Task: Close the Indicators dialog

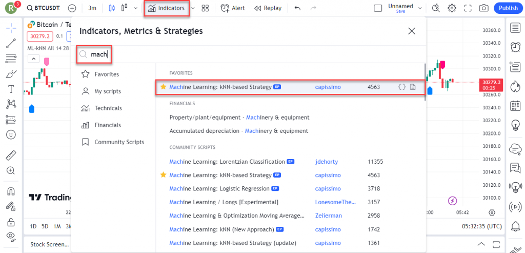Action: coord(412,31)
